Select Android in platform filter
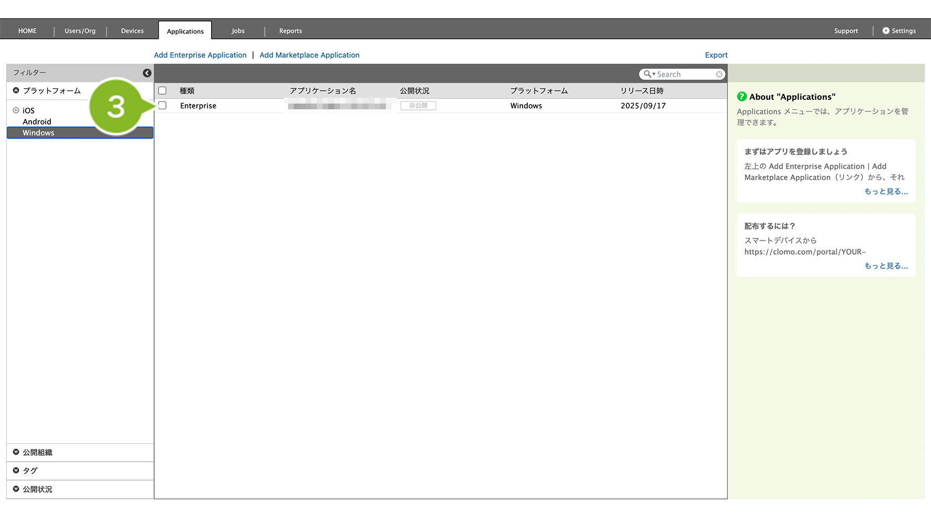This screenshot has height=523, width=931. click(37, 122)
